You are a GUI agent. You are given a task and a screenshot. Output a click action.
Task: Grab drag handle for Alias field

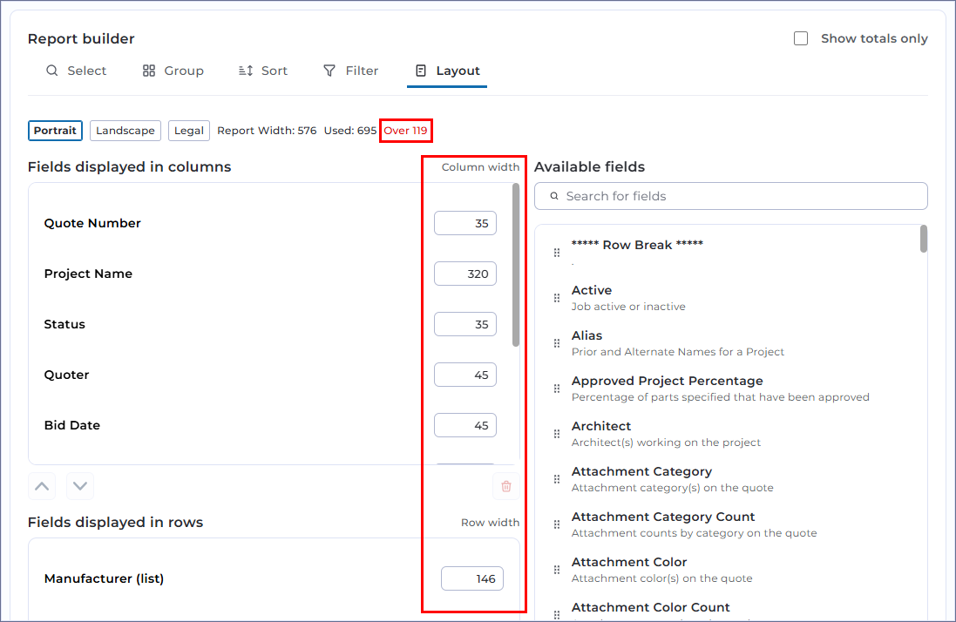tap(557, 343)
